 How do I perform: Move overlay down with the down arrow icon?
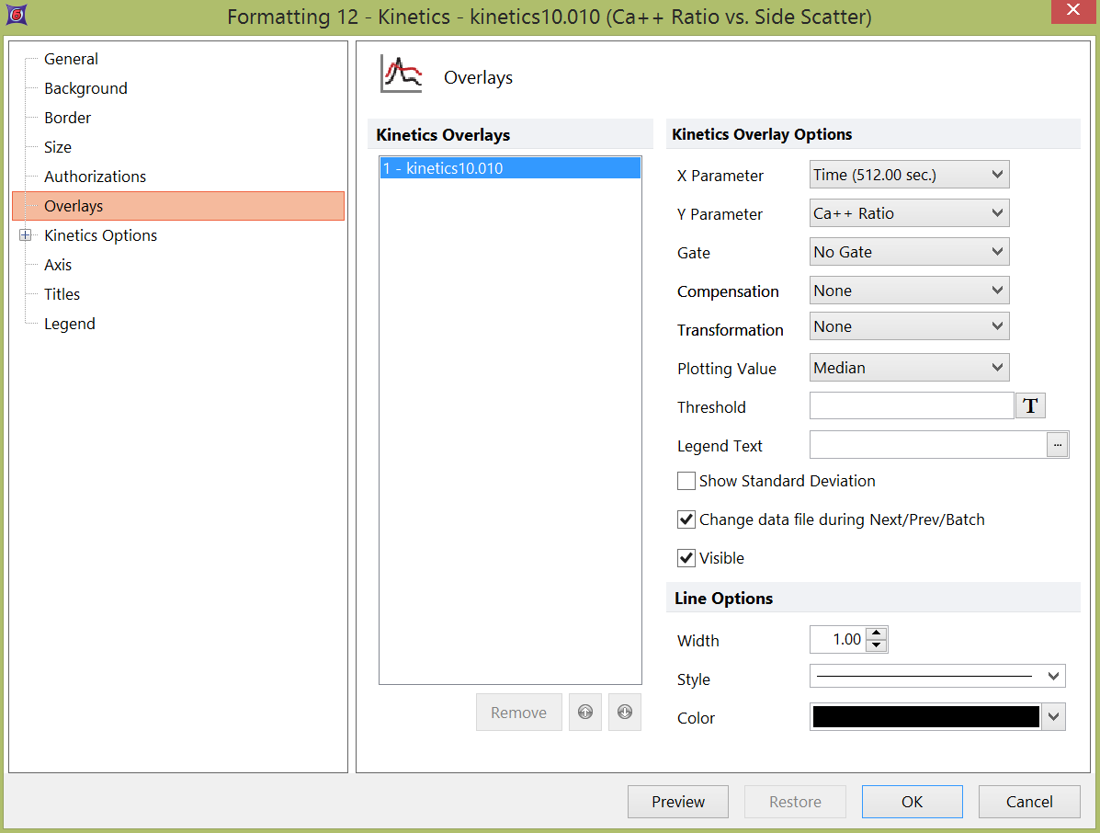pyautogui.click(x=625, y=713)
